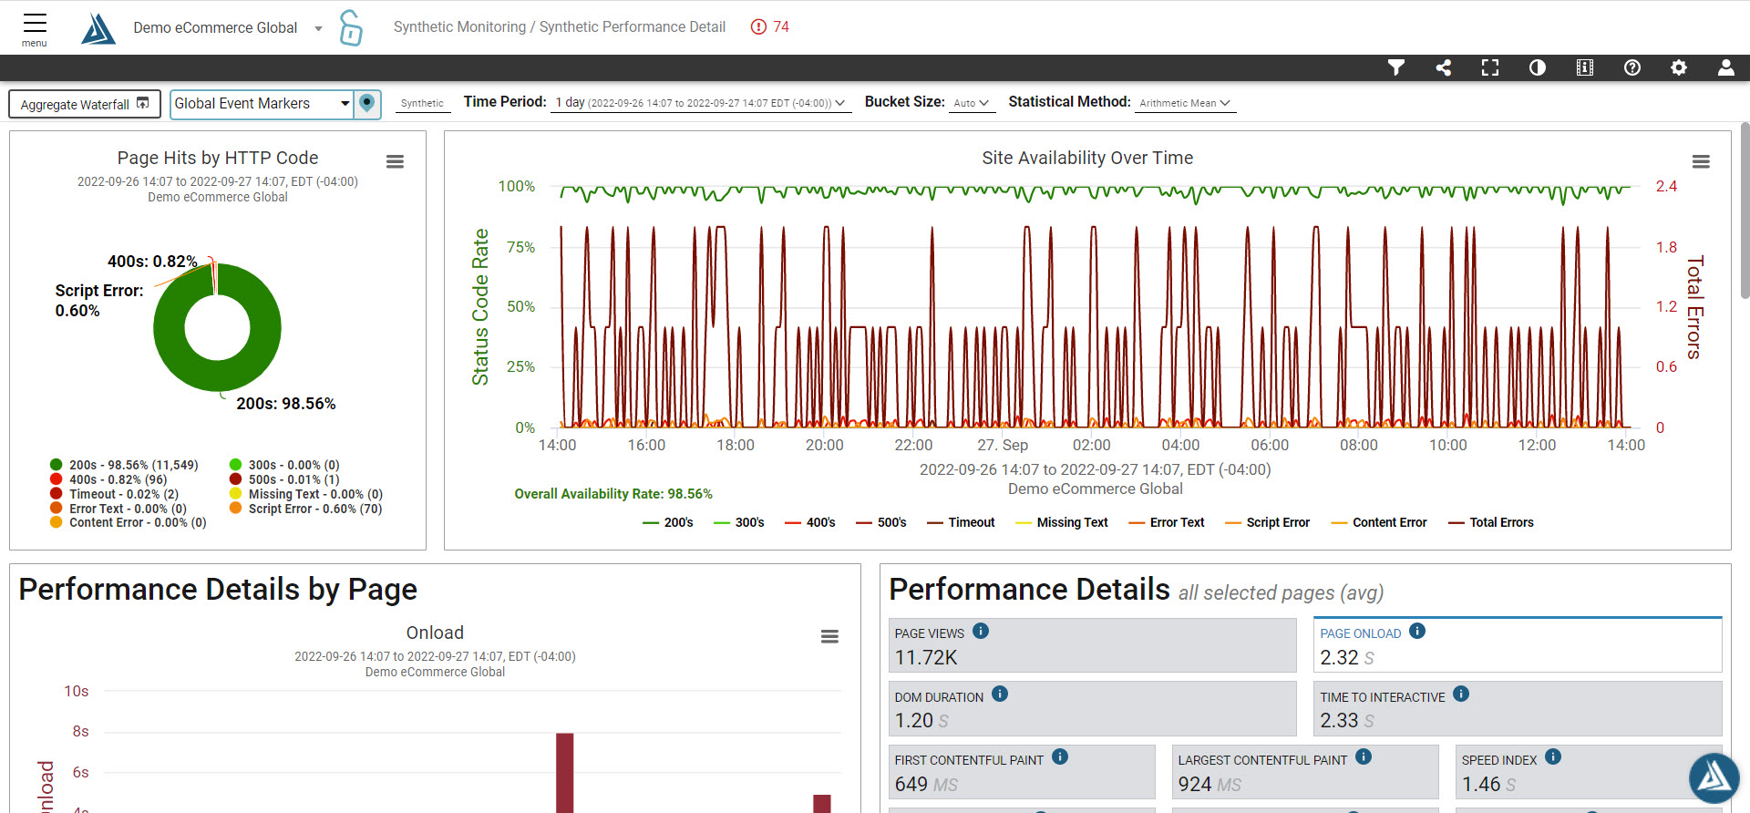Click the tallest Onload chart bar
This screenshot has width=1750, height=813.
(565, 773)
